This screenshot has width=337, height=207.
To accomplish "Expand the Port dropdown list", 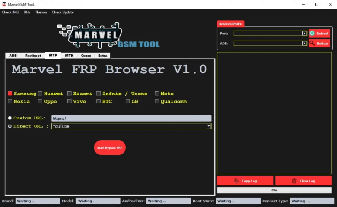I will point(304,33).
